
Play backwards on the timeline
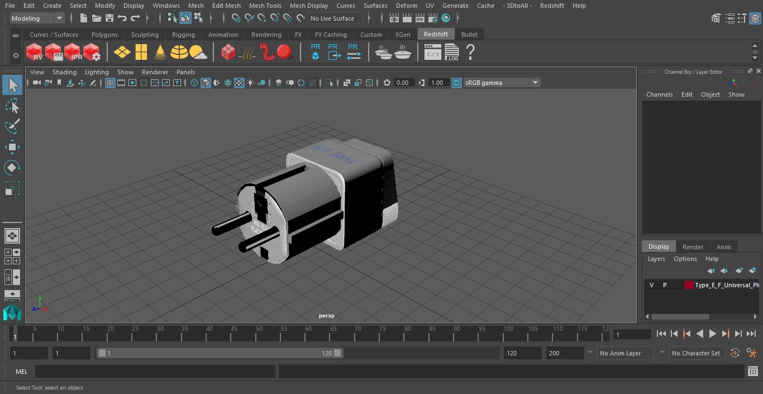(x=699, y=334)
